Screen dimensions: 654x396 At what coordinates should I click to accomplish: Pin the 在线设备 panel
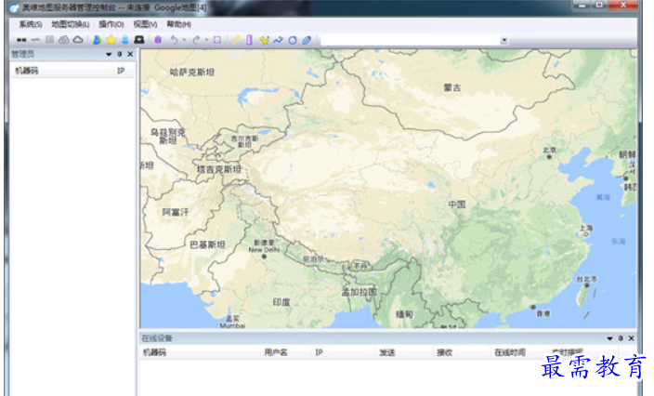click(621, 338)
